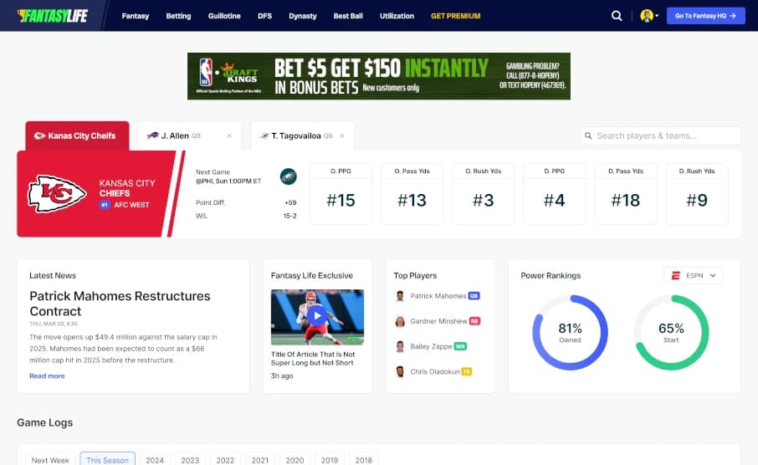Open the Get Premium menu link

455,16
